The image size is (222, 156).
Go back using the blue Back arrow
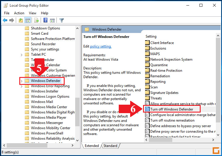click(x=5, y=20)
